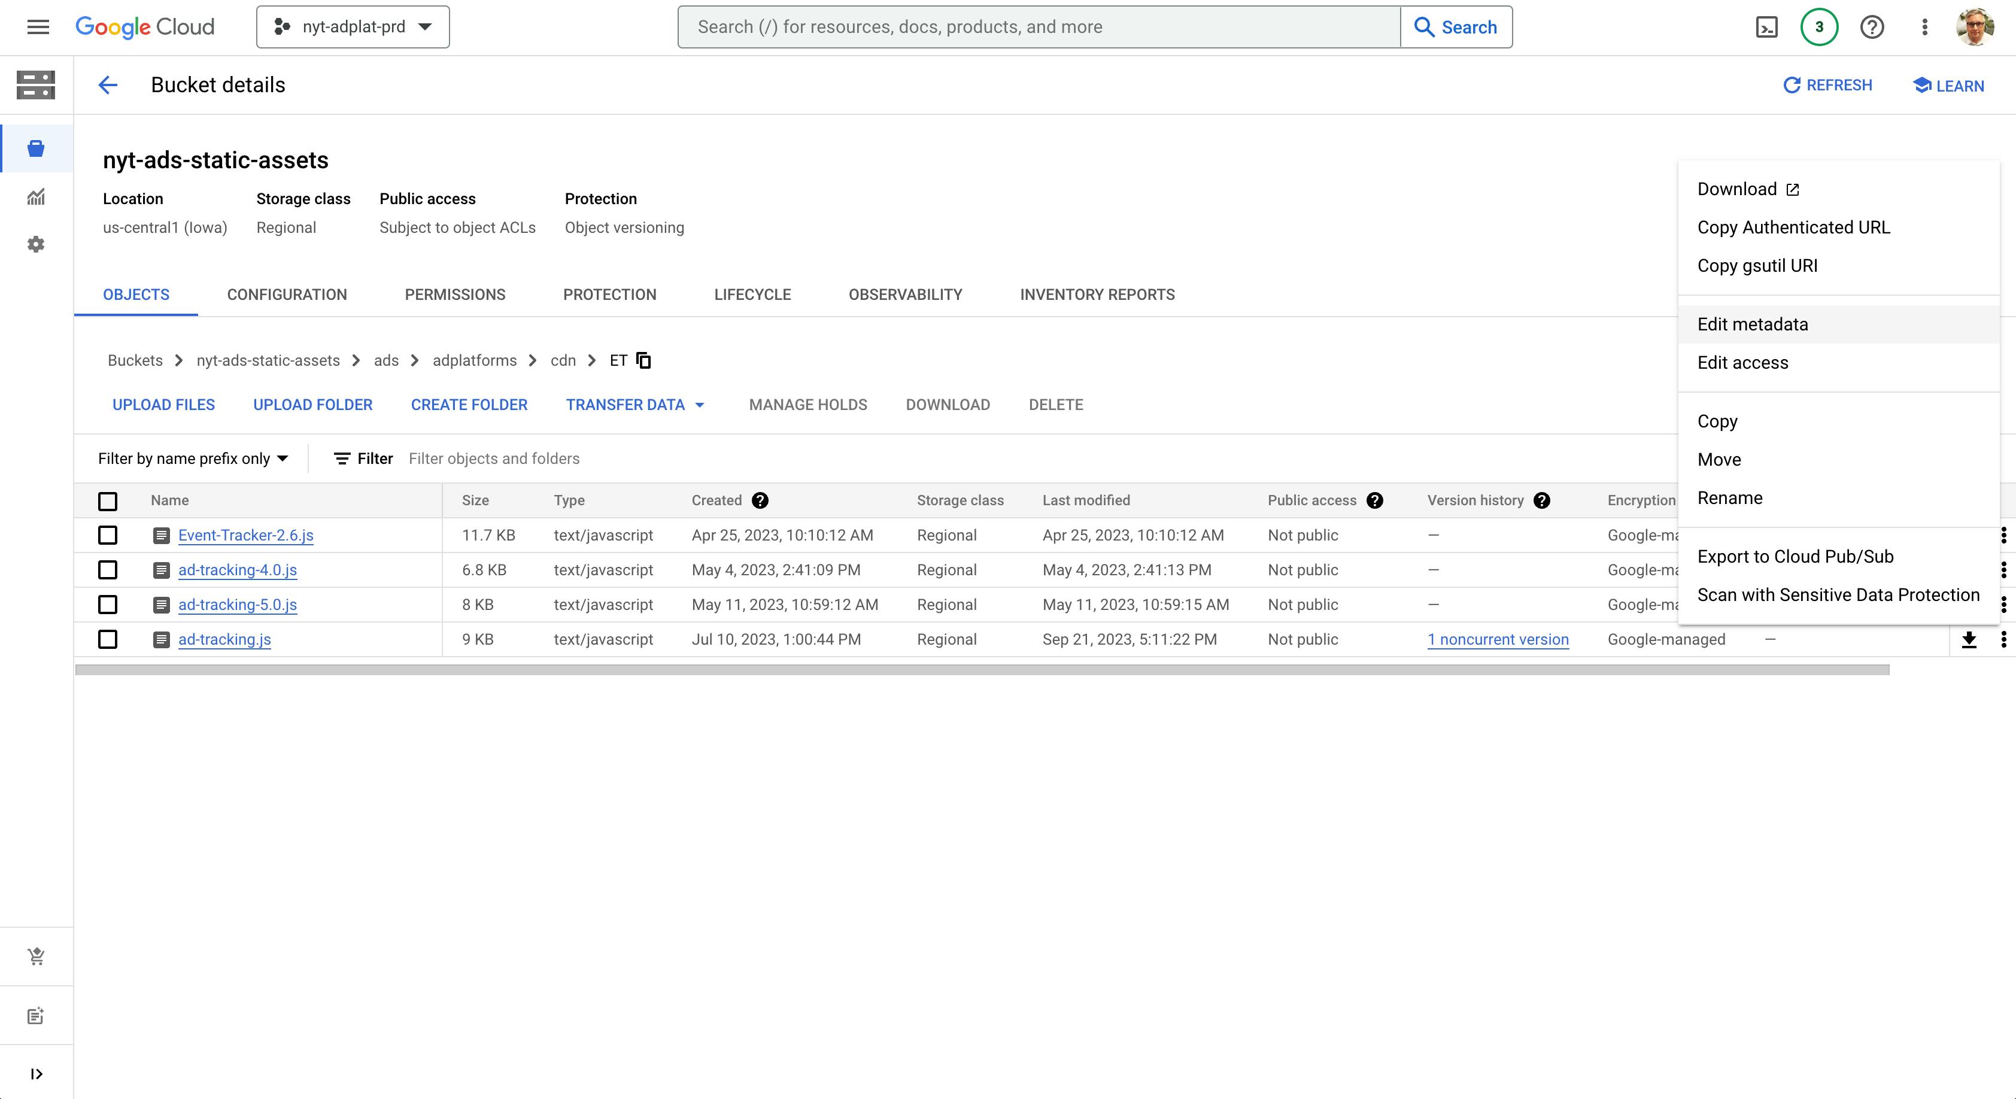The width and height of the screenshot is (2016, 1099).
Task: Open the Protection tab
Action: [x=610, y=295]
